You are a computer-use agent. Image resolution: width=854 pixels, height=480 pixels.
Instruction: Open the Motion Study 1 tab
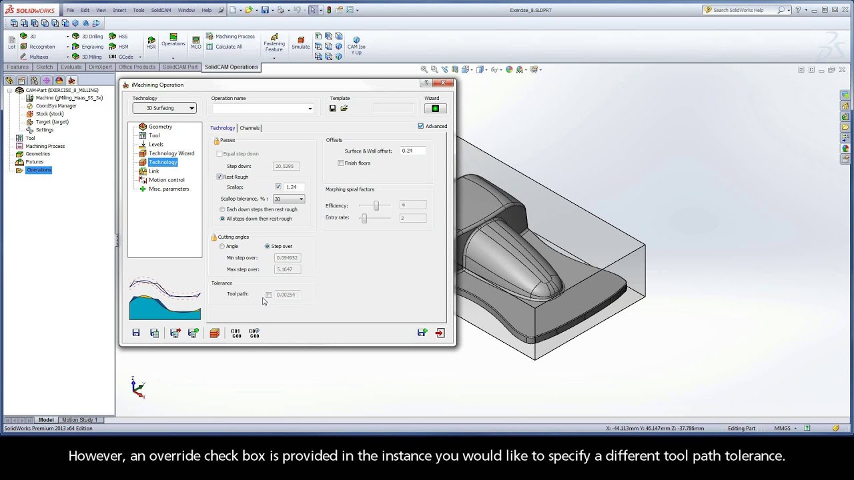tap(79, 420)
